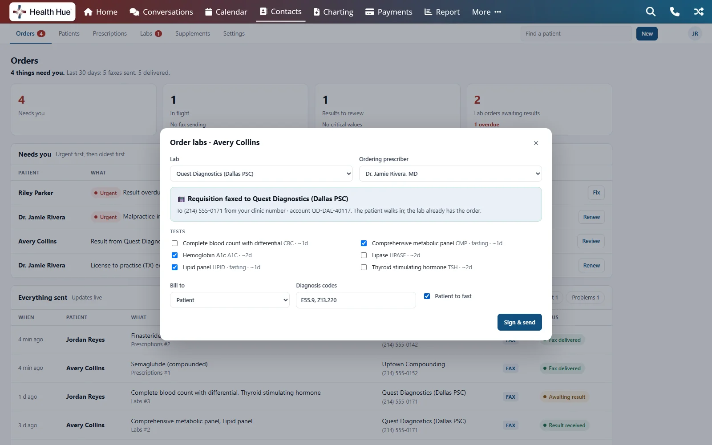Uncheck Lipid panel test
The image size is (712, 445).
click(x=175, y=267)
